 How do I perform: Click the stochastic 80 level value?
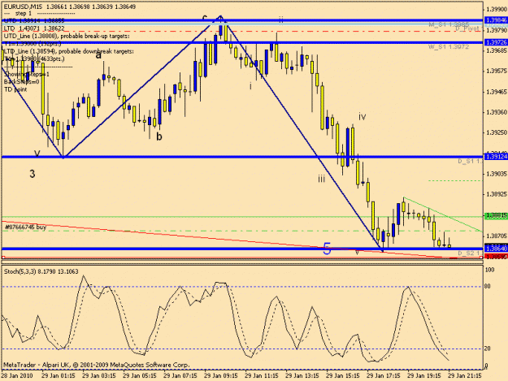[487, 286]
